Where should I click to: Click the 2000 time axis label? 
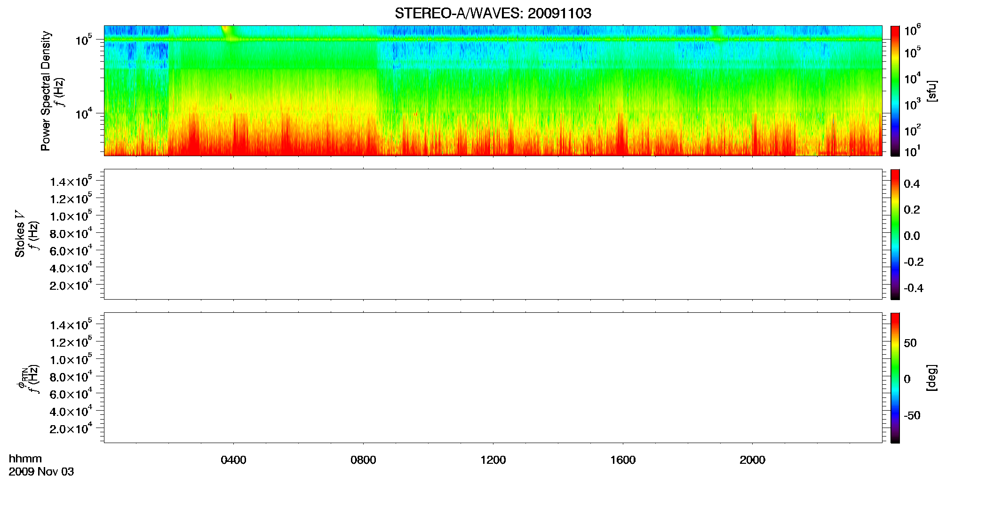(752, 460)
